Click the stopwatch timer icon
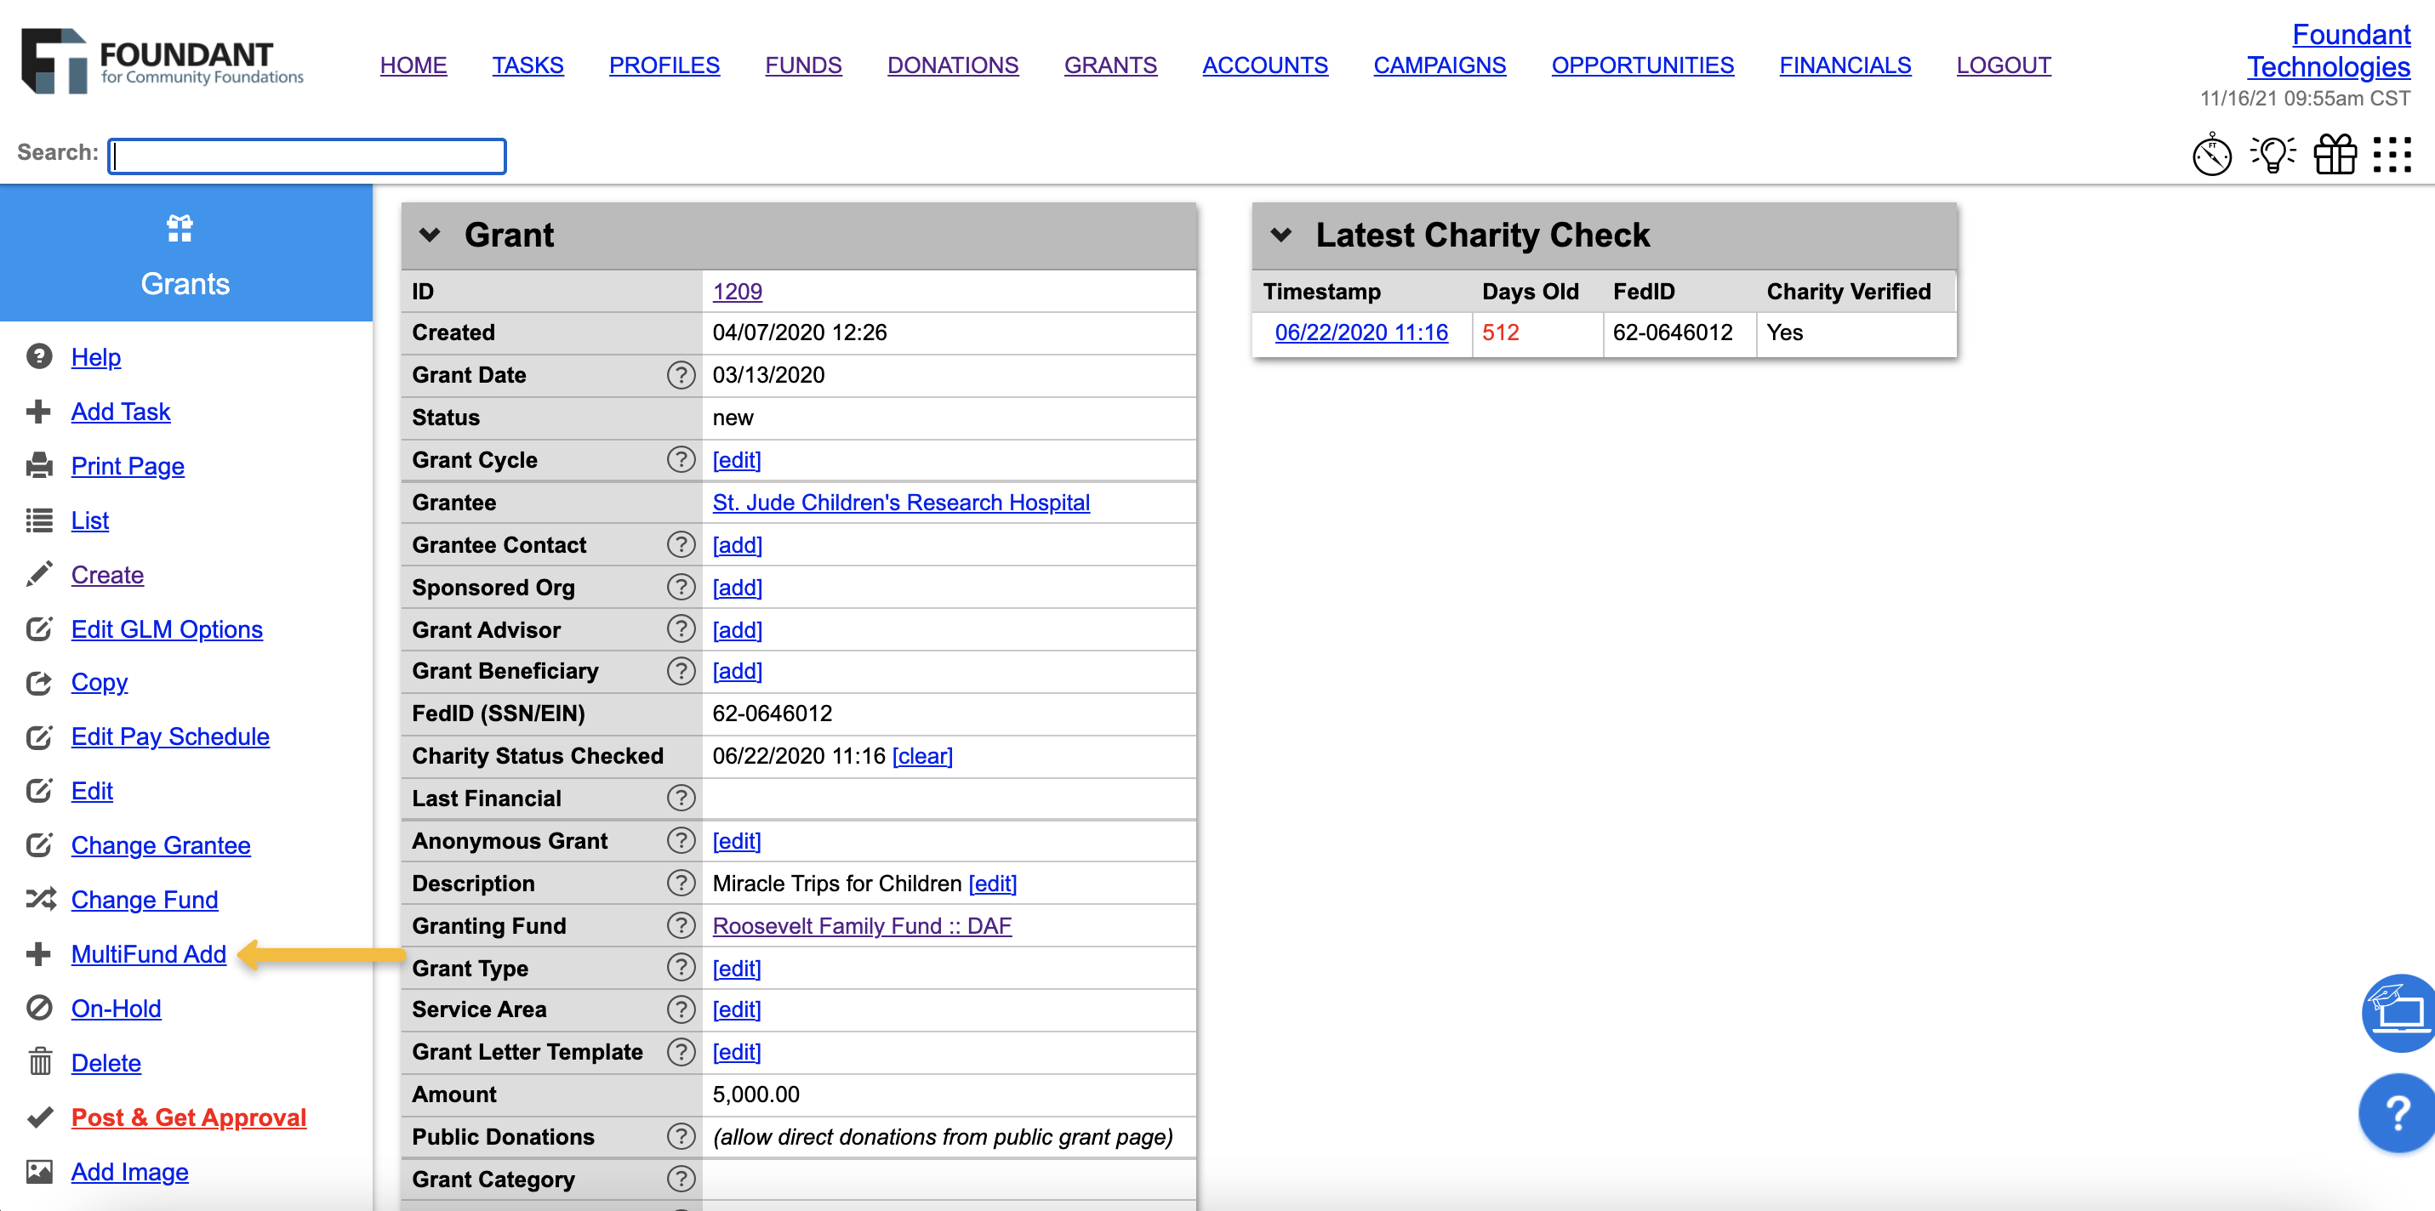The image size is (2435, 1211). [2211, 156]
